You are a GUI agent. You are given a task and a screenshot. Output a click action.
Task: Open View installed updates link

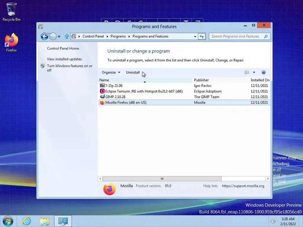[64, 59]
